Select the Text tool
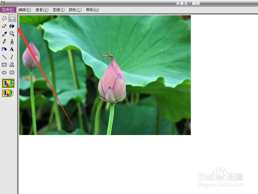The image size is (258, 194). click(12, 49)
